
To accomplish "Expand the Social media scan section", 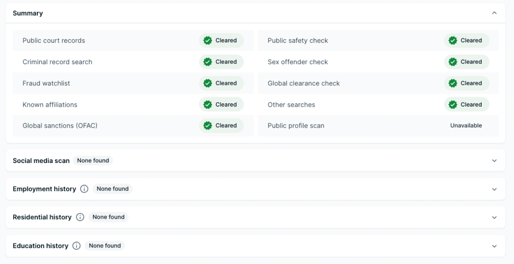I will [x=494, y=161].
